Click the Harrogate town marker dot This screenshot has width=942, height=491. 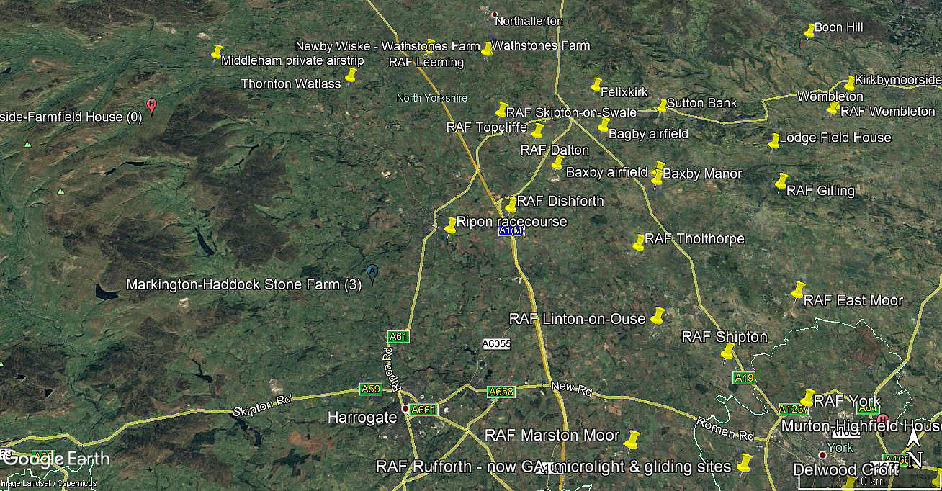405,408
